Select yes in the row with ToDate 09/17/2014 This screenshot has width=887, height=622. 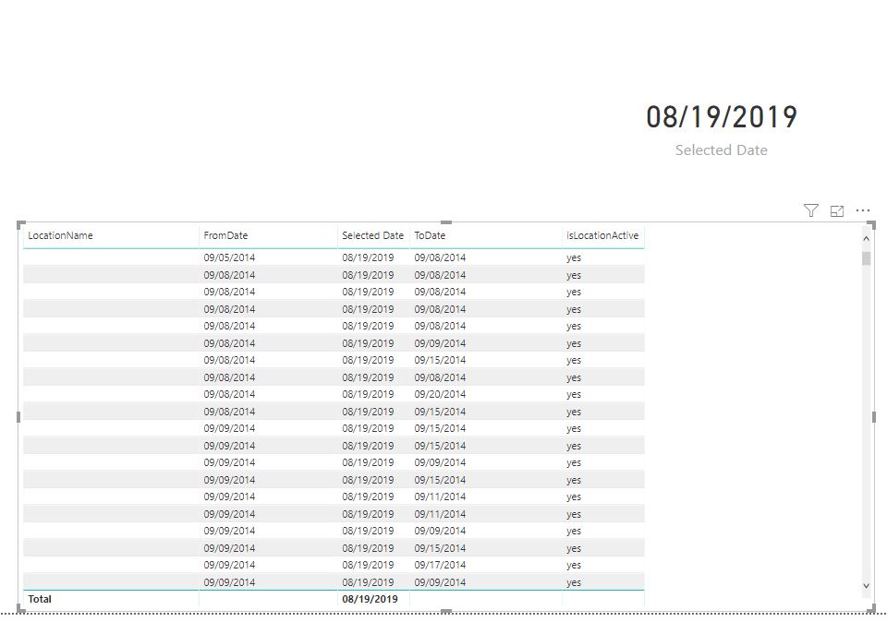tap(574, 565)
